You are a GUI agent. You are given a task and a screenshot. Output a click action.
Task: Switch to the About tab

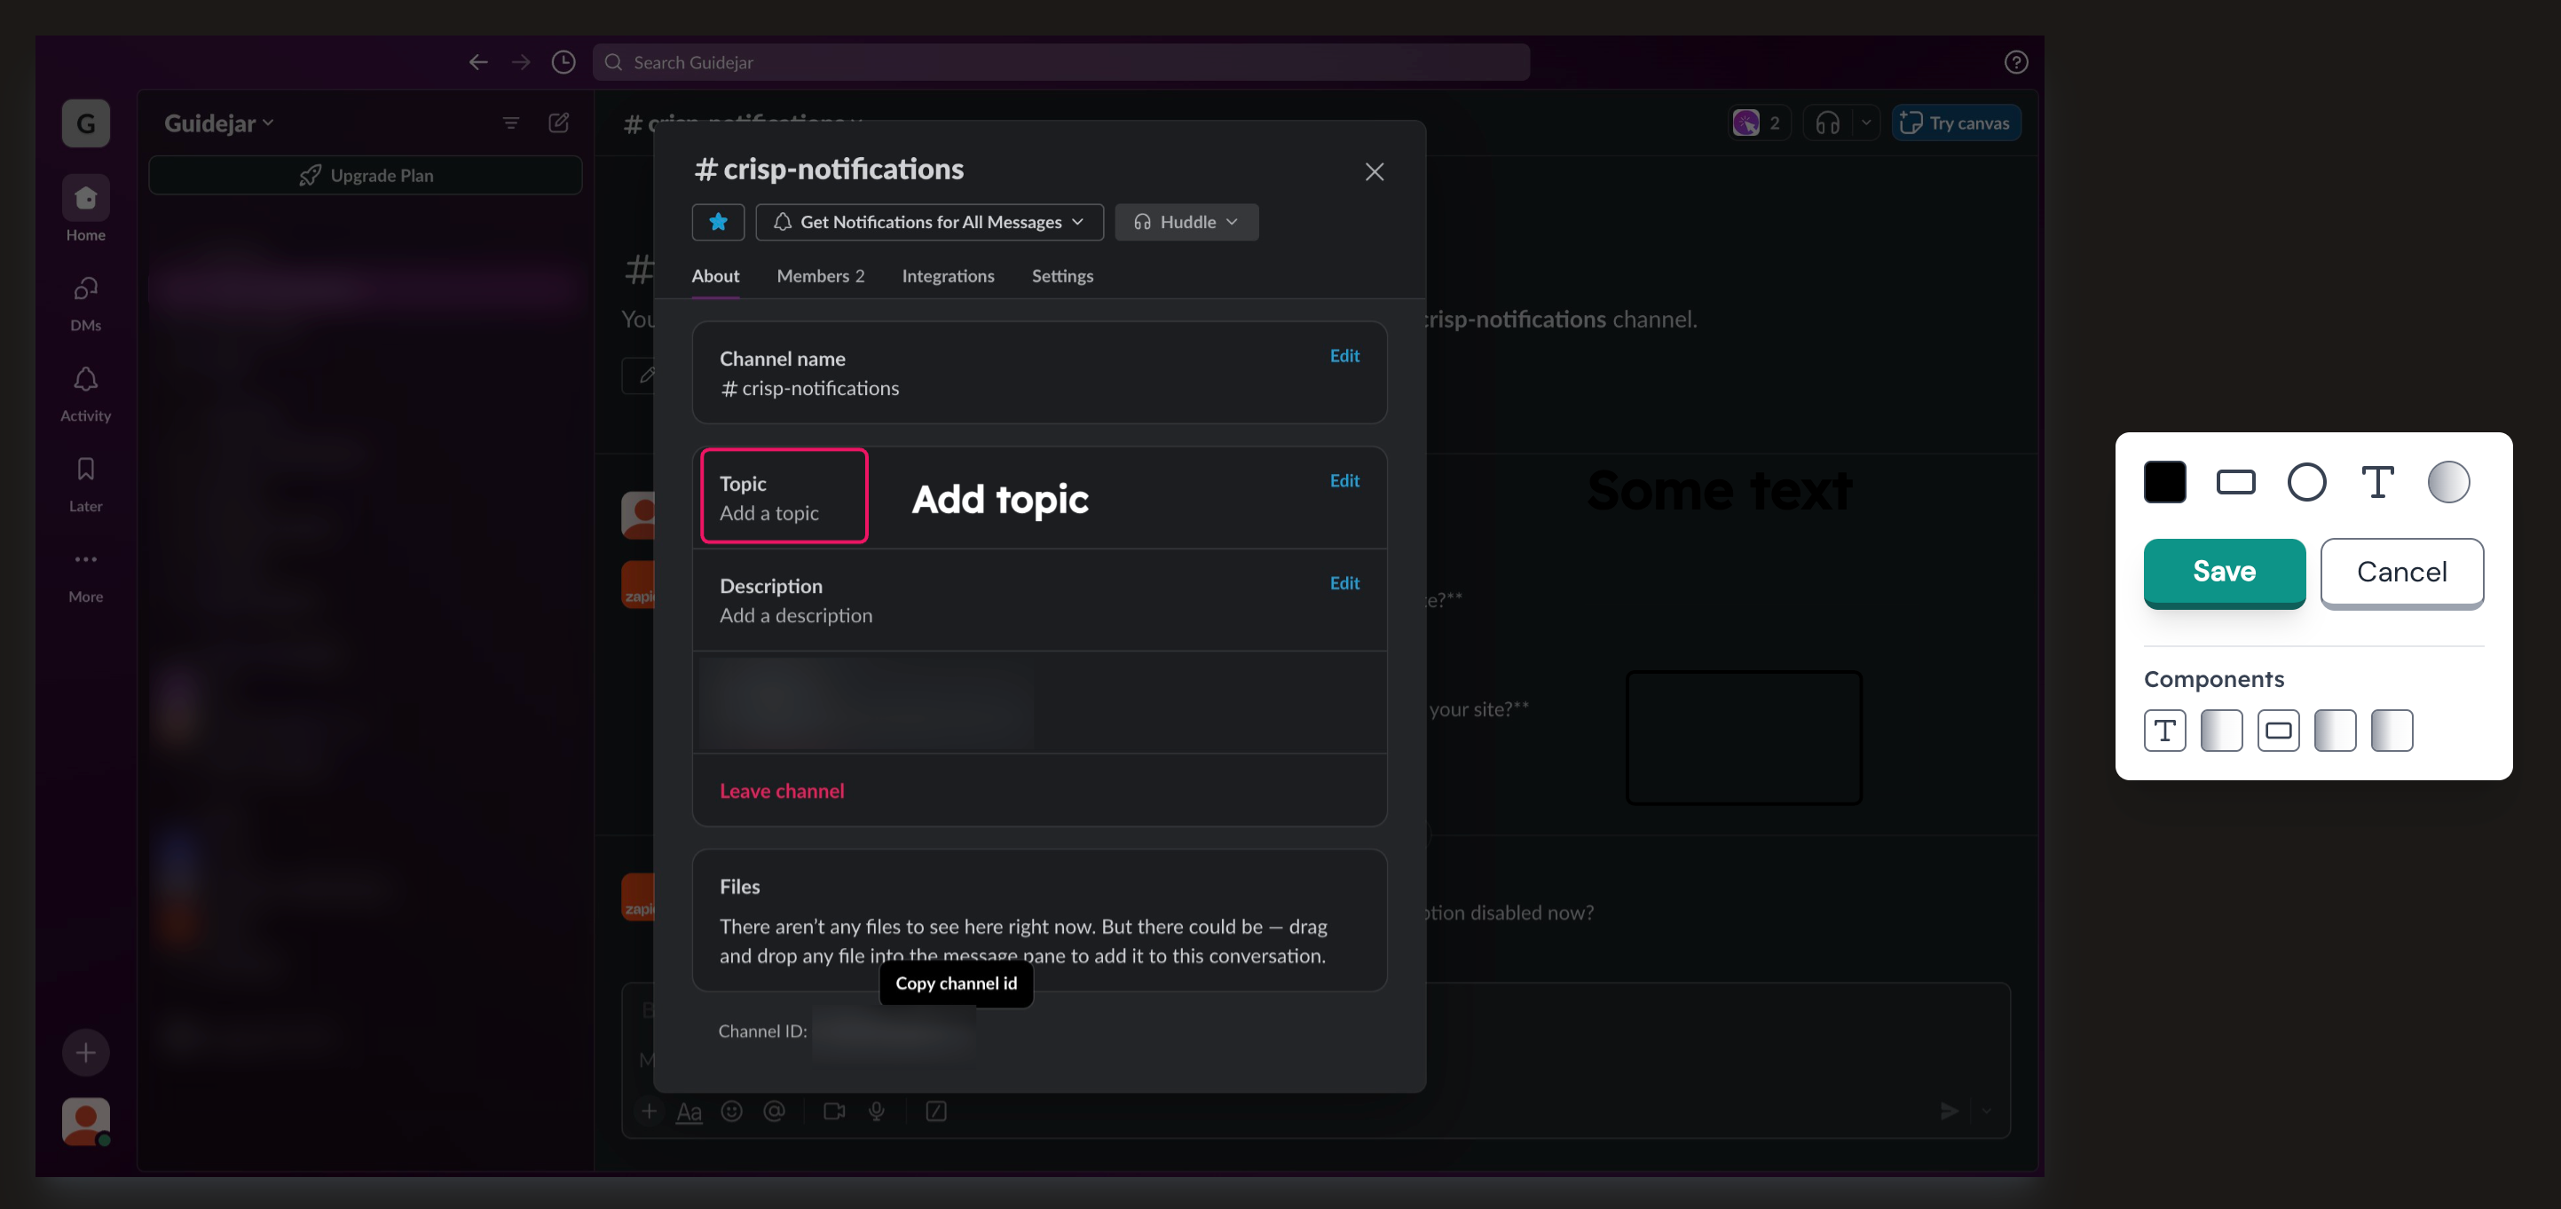point(716,275)
